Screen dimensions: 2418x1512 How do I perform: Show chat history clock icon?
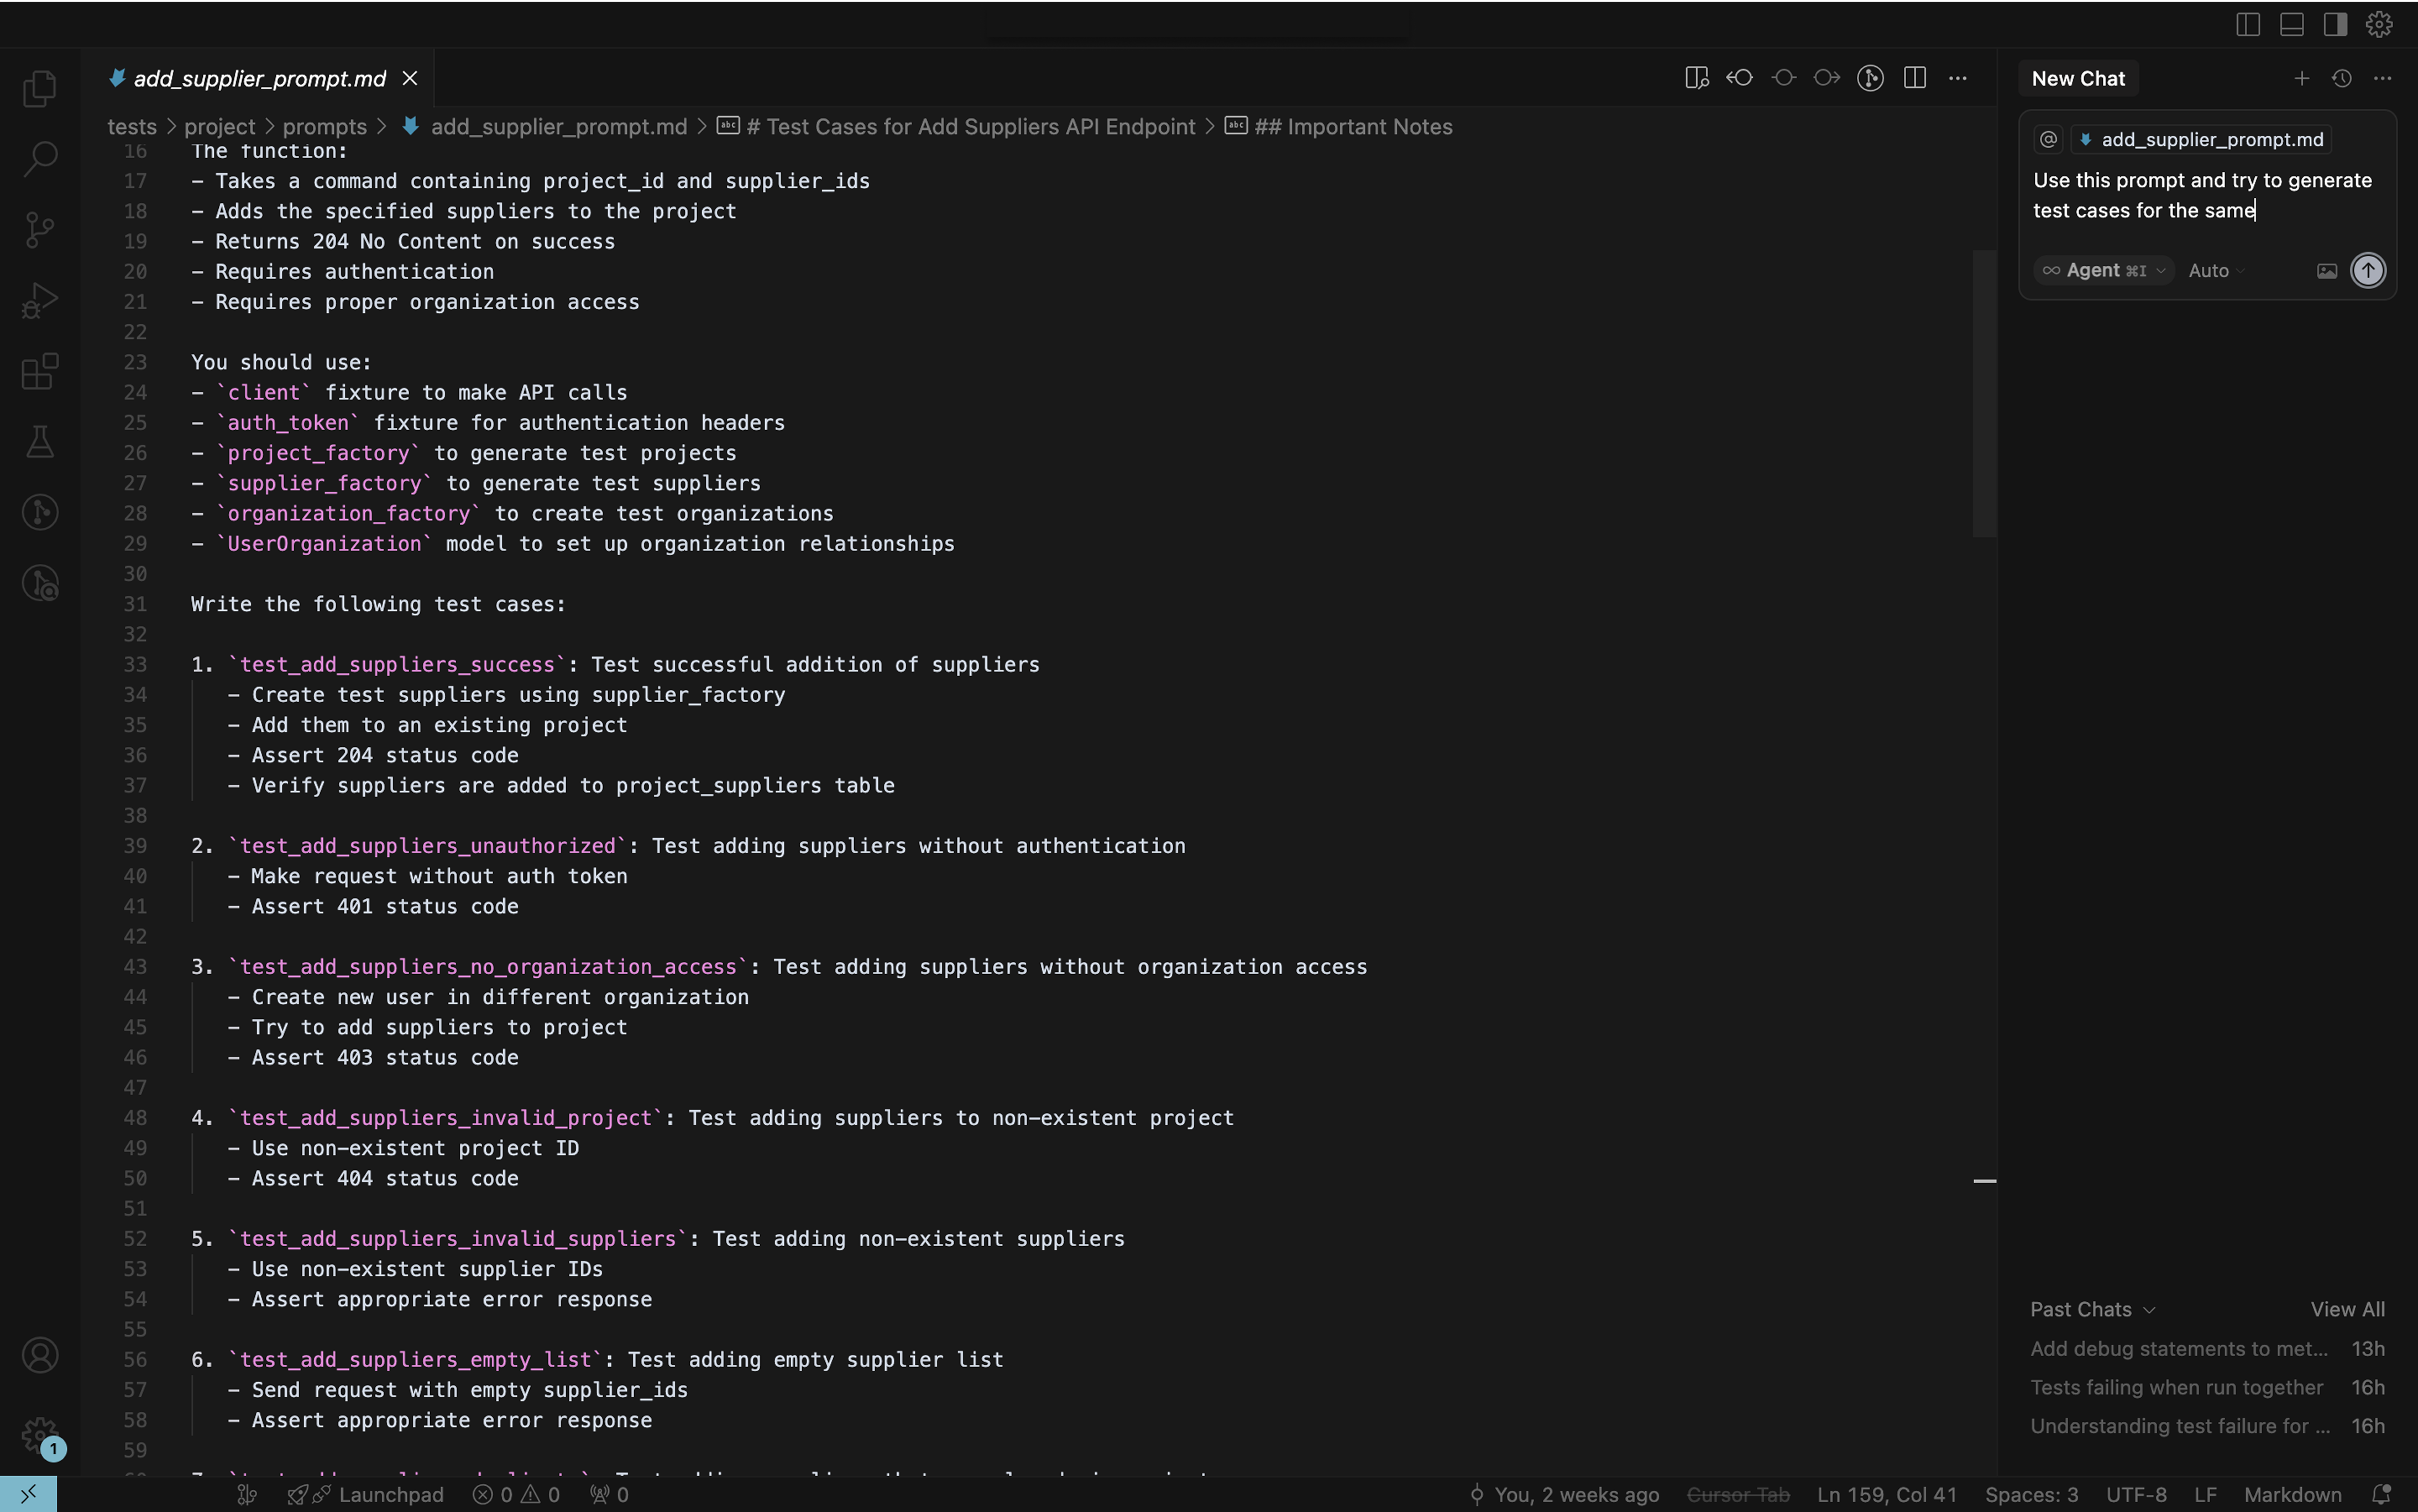click(x=2342, y=78)
